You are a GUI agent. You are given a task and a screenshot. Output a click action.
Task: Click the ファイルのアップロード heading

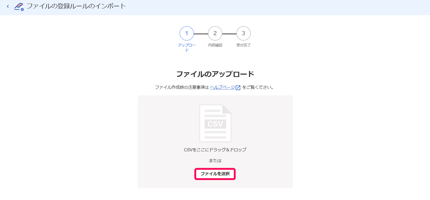[x=215, y=74]
